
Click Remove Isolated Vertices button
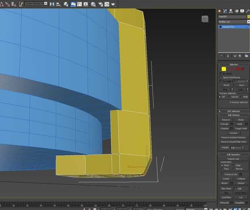point(233,137)
